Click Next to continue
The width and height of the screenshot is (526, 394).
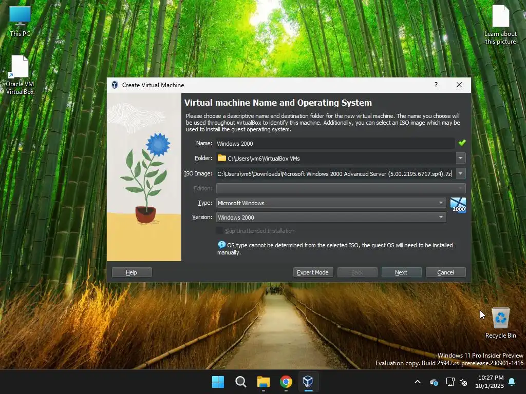click(401, 272)
